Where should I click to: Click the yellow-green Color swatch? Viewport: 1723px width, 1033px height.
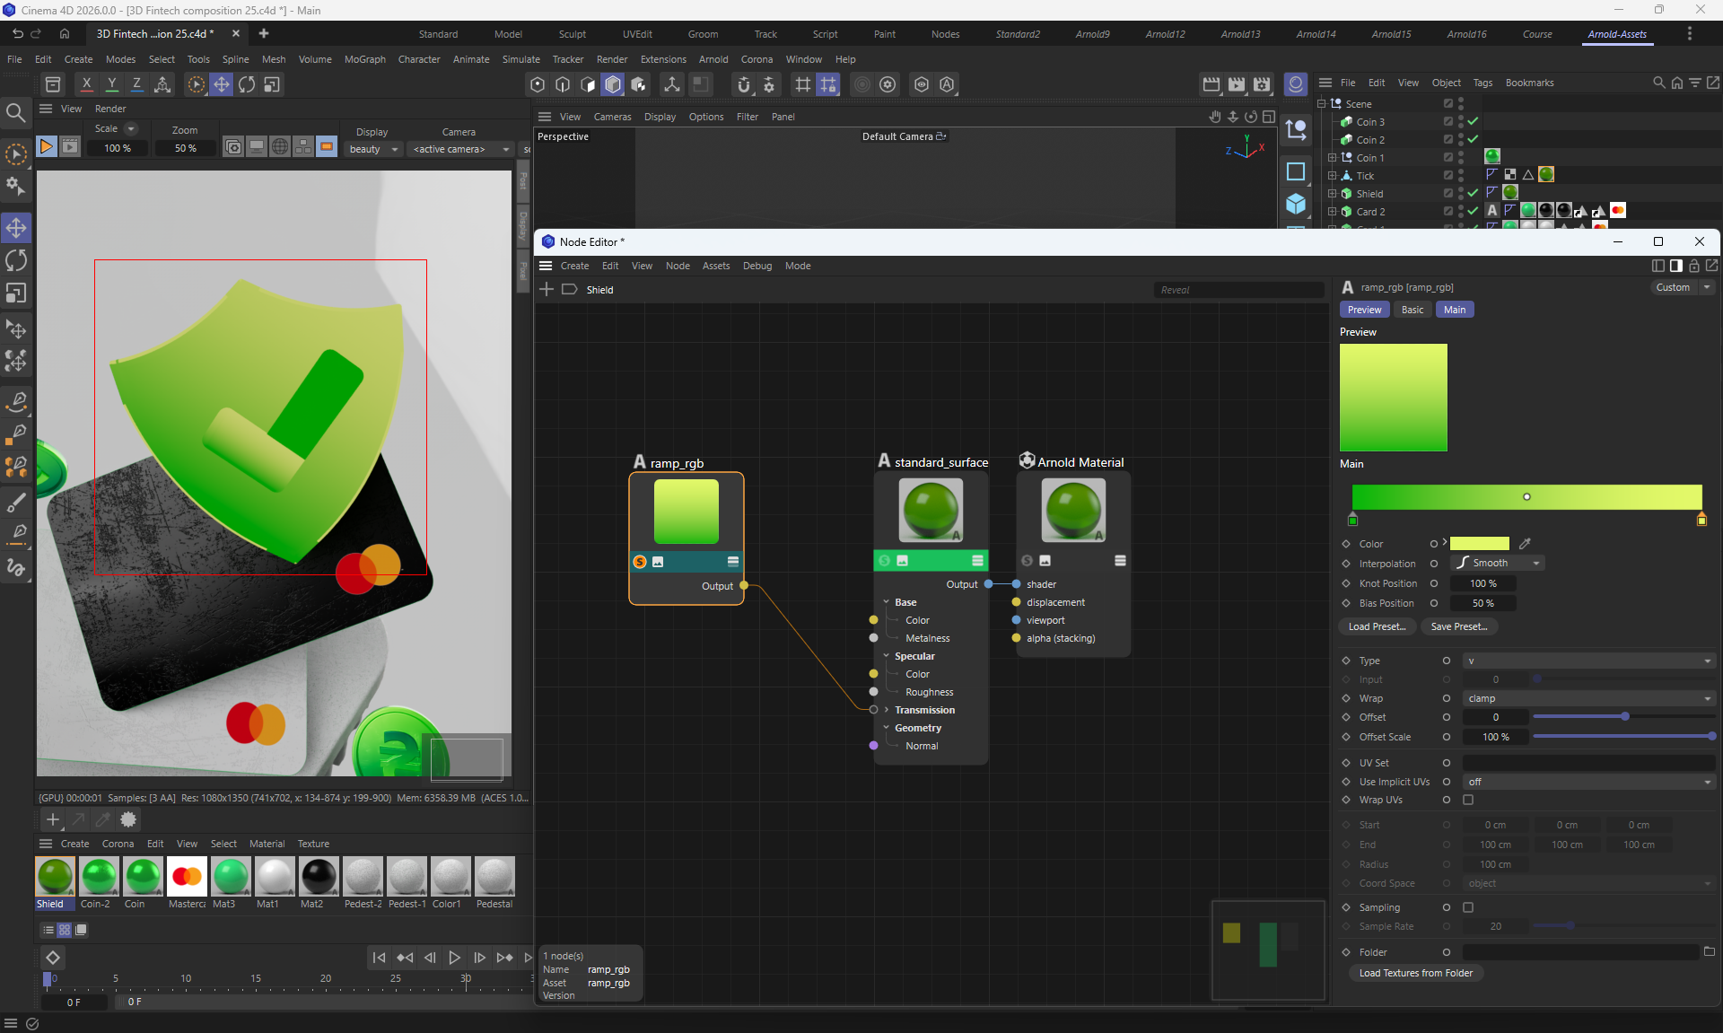tap(1479, 544)
